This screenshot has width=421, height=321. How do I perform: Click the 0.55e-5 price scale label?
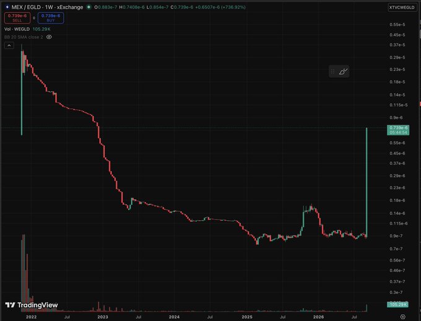point(397,24)
